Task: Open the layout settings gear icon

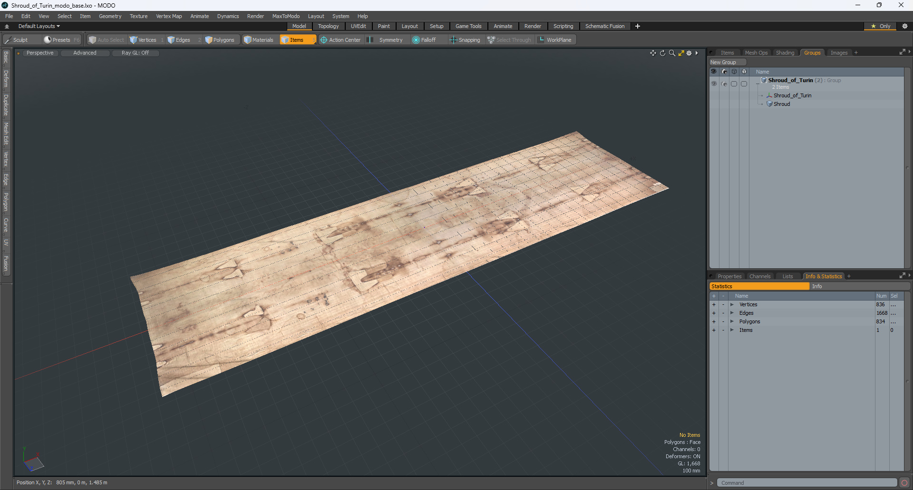Action: 905,26
